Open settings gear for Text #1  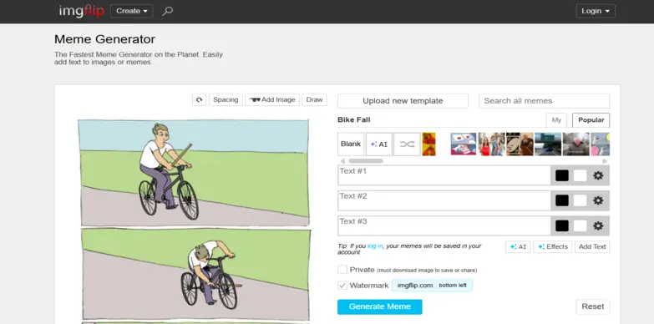tap(598, 175)
